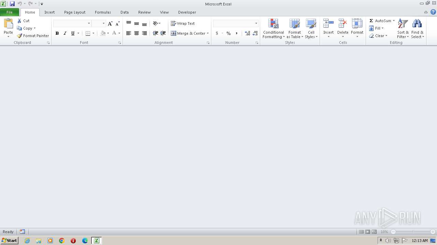Click the Top Align icon
The height and width of the screenshot is (245, 437).
click(129, 23)
